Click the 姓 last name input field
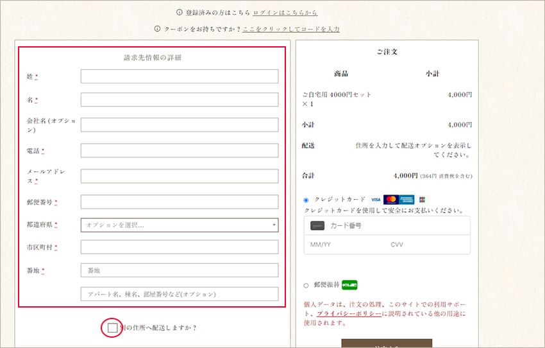This screenshot has height=348, width=545. pyautogui.click(x=180, y=76)
